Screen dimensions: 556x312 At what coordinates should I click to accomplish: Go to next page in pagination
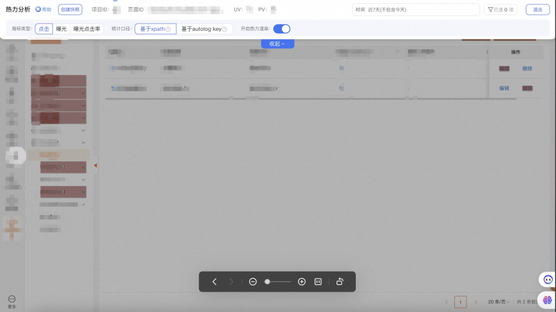coord(476,302)
